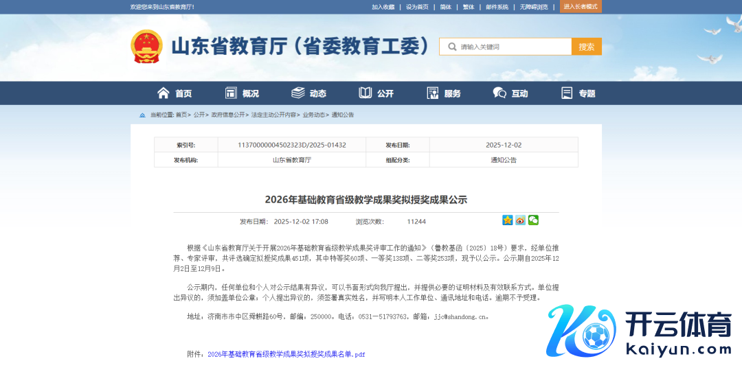Share article to QQ Zone star icon

pos(508,220)
